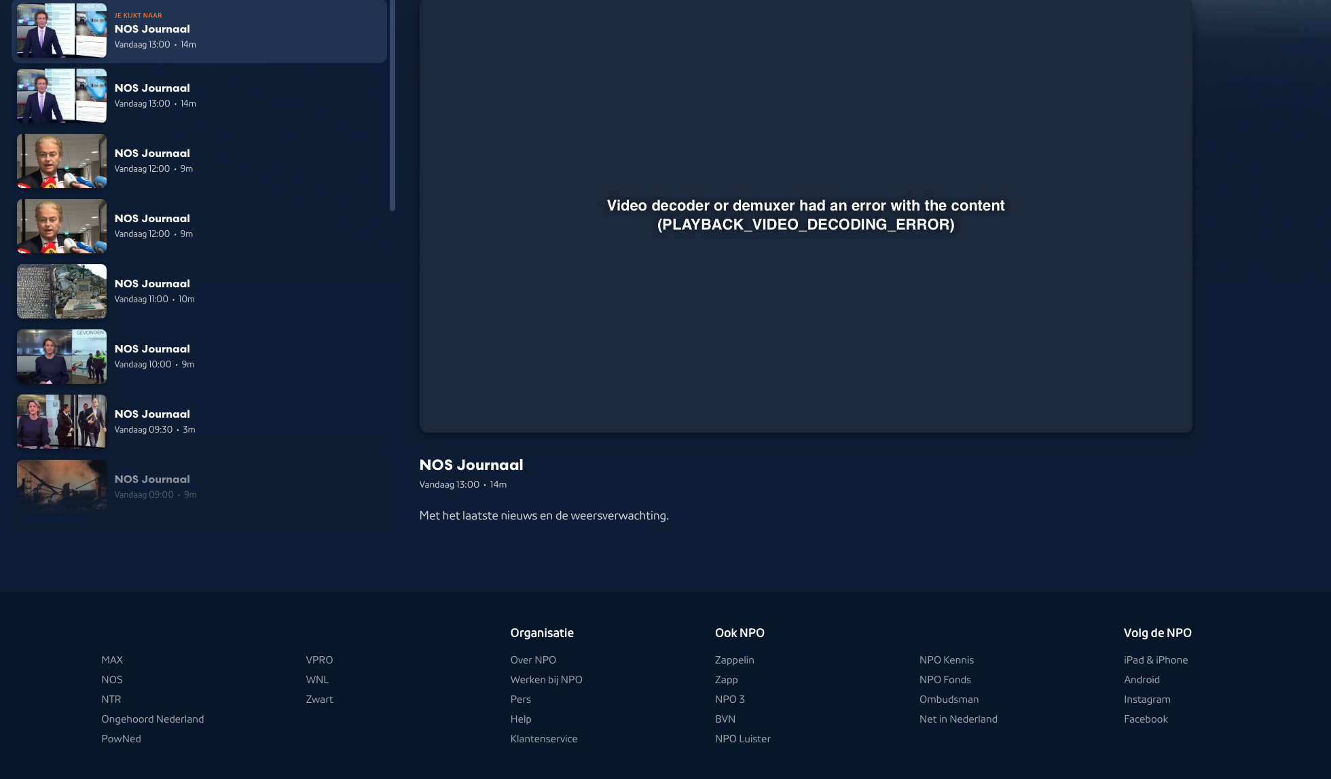Image resolution: width=1331 pixels, height=779 pixels.
Task: Open the MAX broadcaster footer link
Action: pyautogui.click(x=112, y=660)
